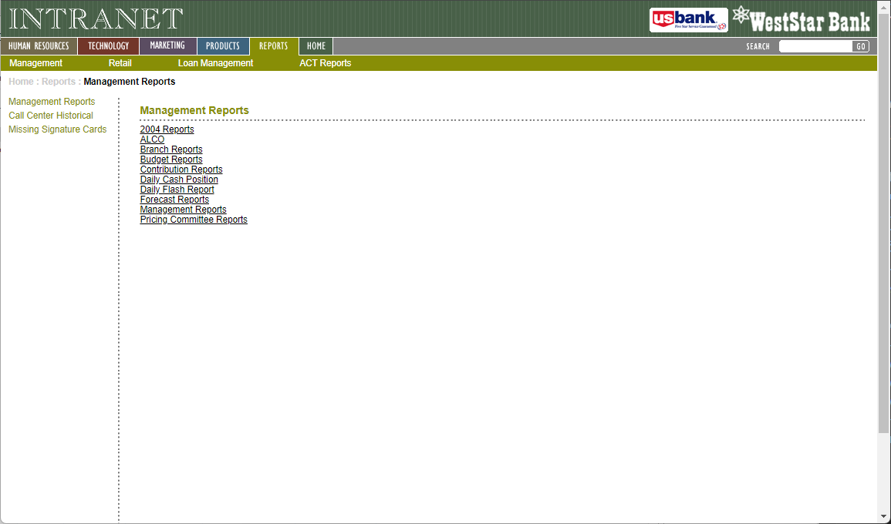
Task: Open Missing Signature Cards sidebar link
Action: (x=58, y=129)
